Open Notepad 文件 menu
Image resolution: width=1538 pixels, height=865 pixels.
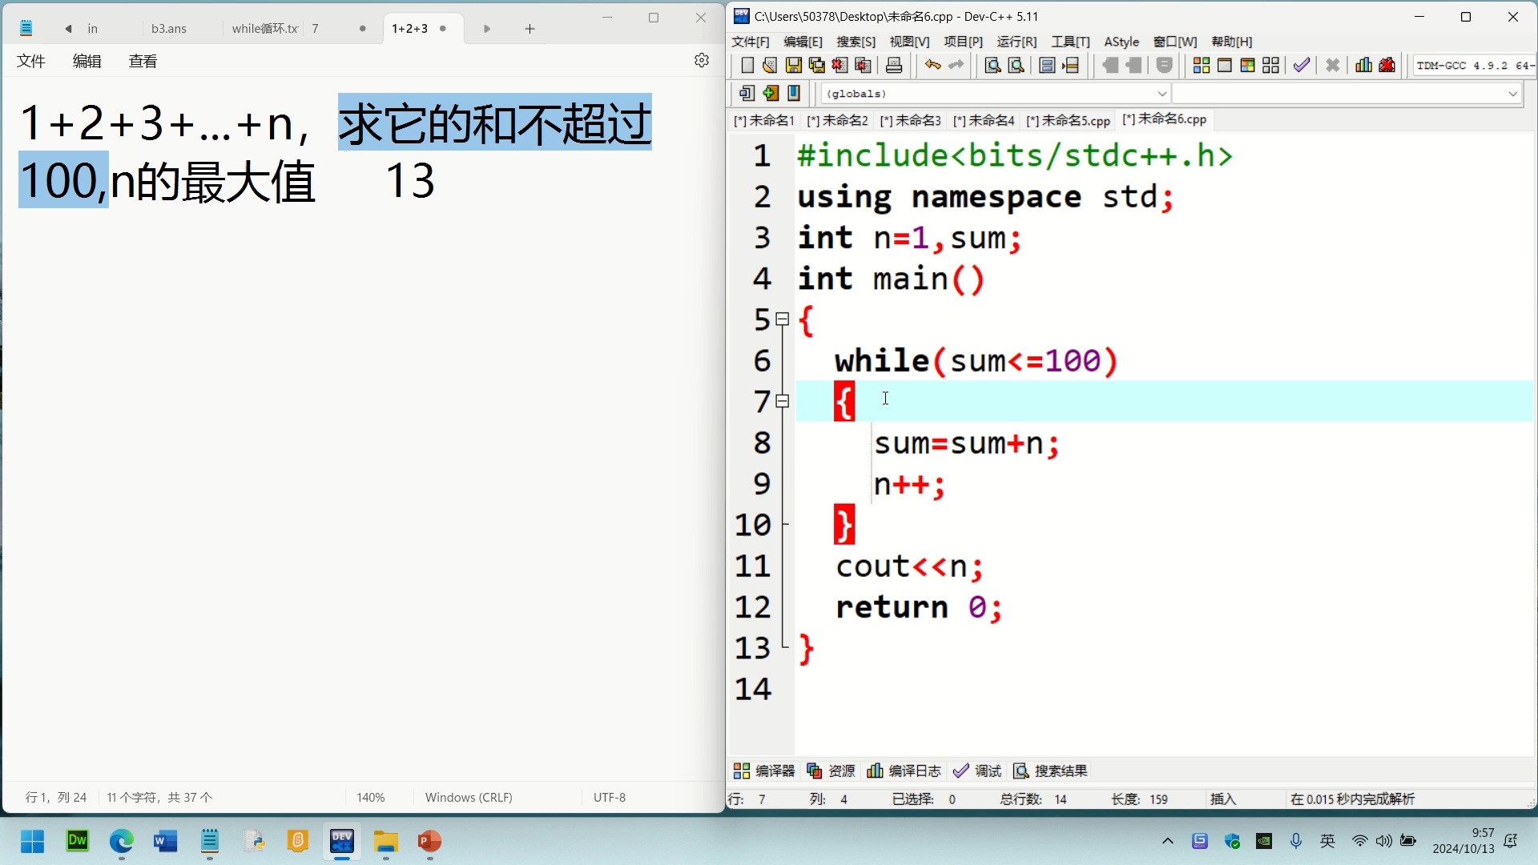pyautogui.click(x=31, y=61)
